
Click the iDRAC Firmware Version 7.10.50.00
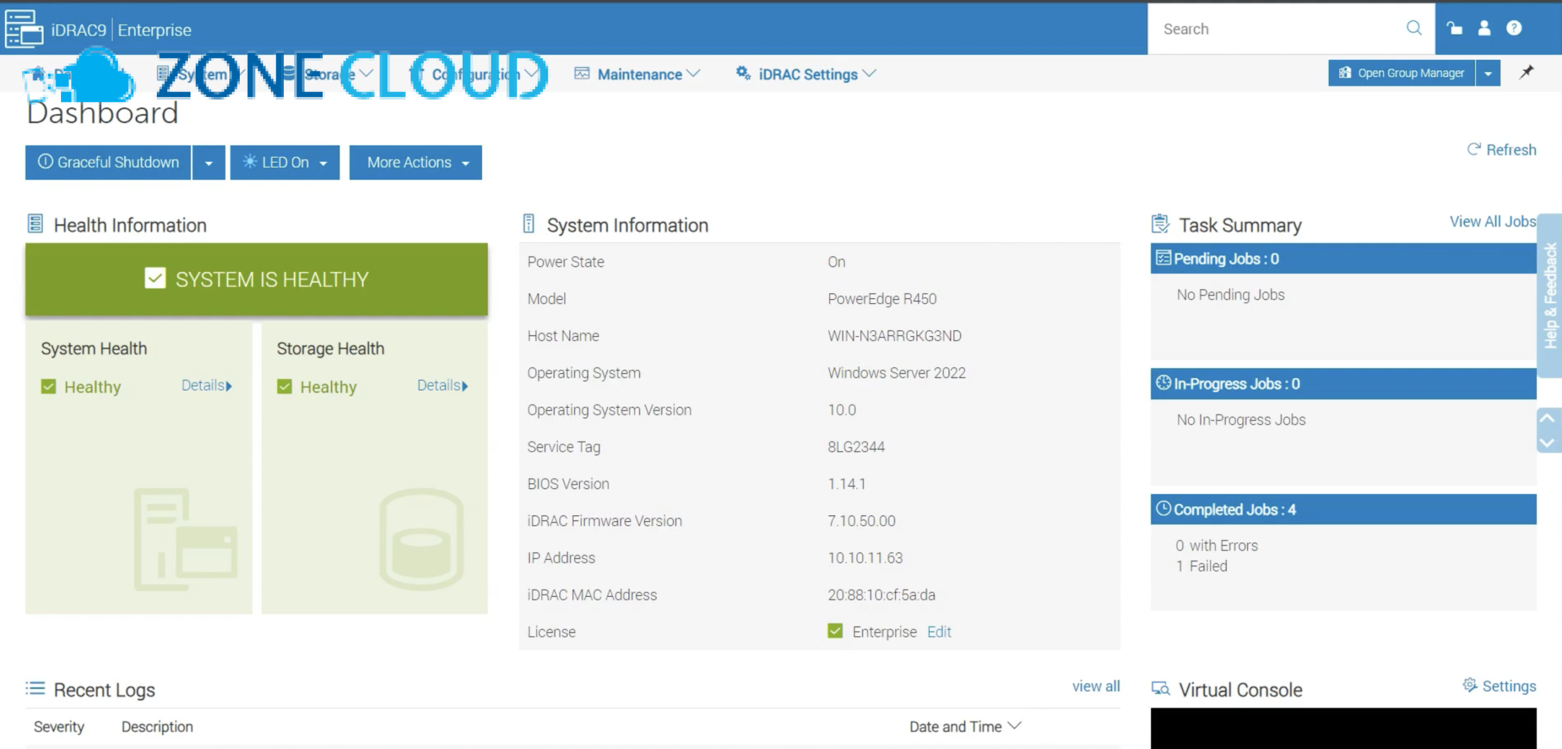(x=862, y=520)
